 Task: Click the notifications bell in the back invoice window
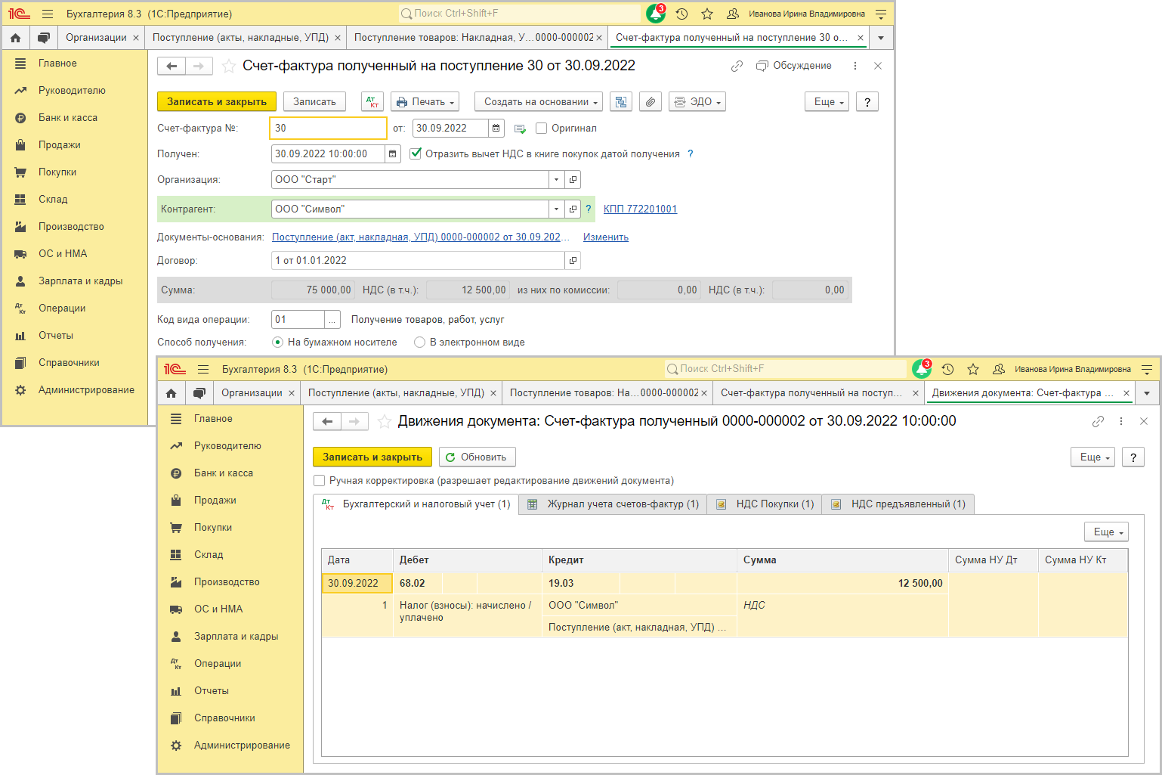coord(655,14)
